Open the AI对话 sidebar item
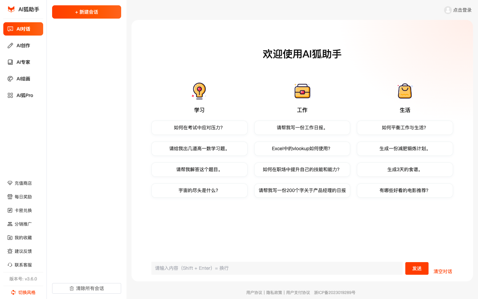Viewport: 478px width, 299px height. click(23, 29)
